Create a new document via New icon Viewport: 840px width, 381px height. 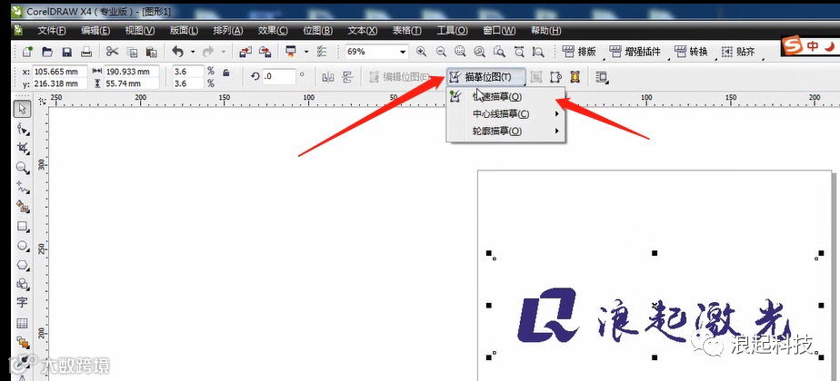pyautogui.click(x=27, y=52)
